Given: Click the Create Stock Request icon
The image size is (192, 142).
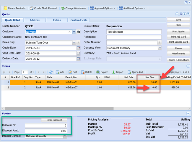Looking at the screenshot, I should [x=32, y=8].
